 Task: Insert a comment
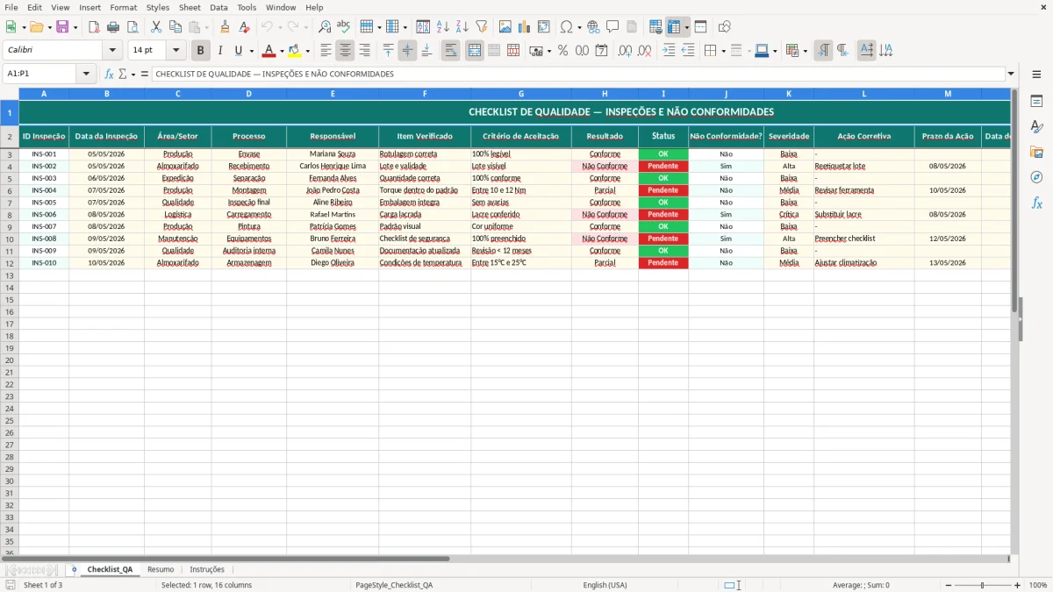[612, 27]
